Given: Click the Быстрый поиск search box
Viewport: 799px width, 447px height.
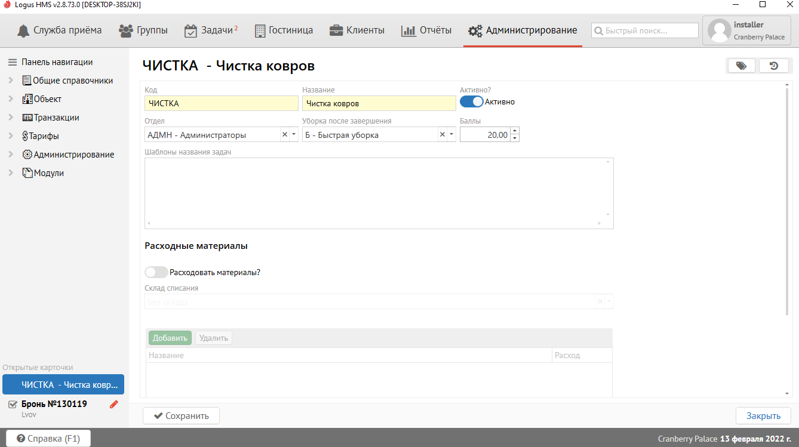Looking at the screenshot, I should [x=645, y=30].
